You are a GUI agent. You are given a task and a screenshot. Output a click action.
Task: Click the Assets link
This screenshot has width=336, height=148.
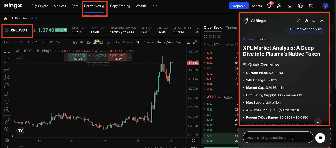tap(257, 6)
